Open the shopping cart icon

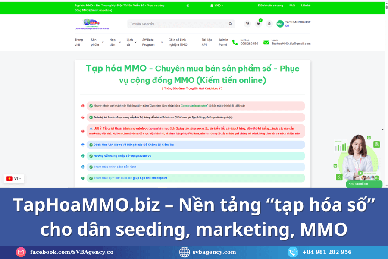[x=247, y=24]
